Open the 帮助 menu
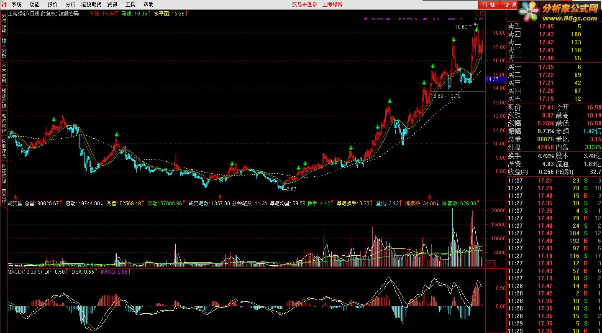 point(148,5)
